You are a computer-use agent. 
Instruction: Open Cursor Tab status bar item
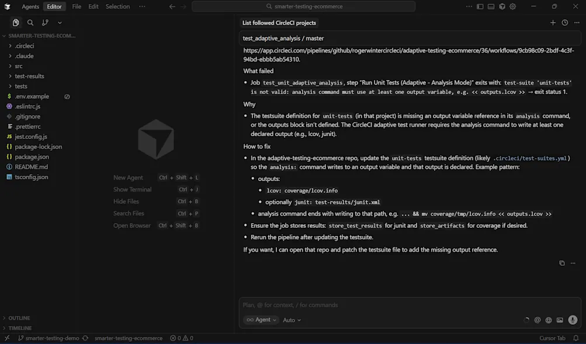(552, 338)
